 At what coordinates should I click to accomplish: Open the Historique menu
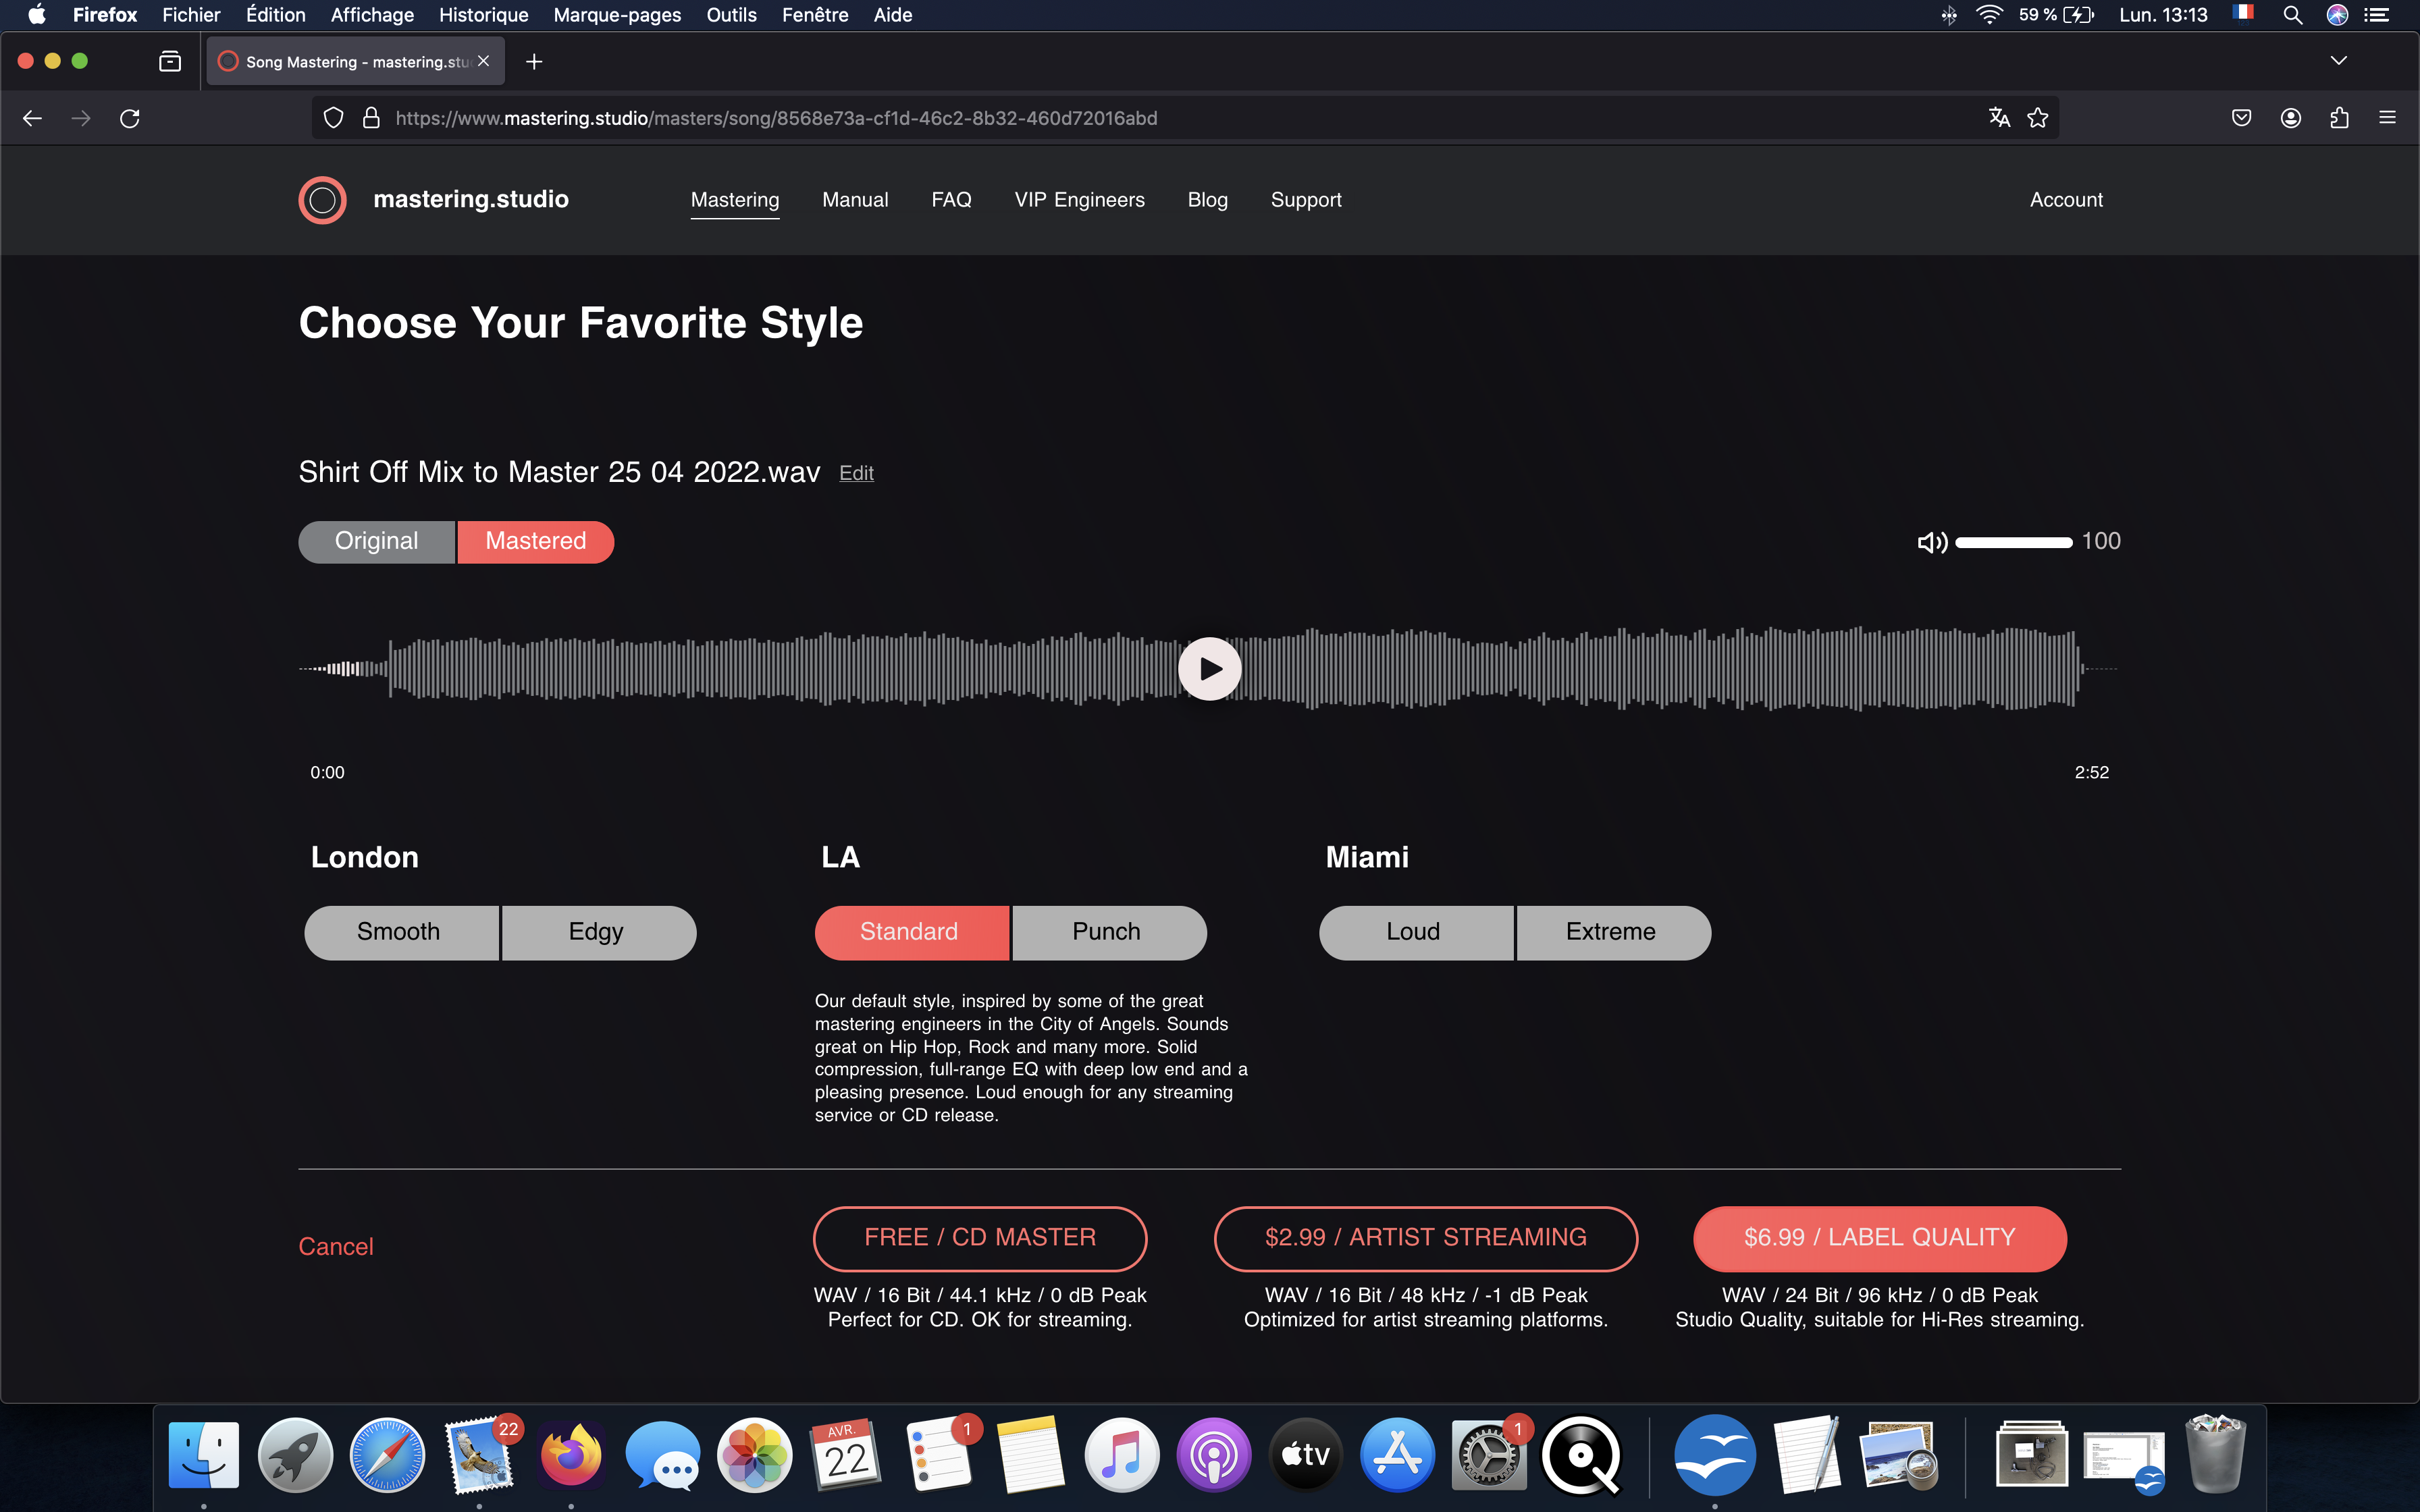click(x=483, y=15)
